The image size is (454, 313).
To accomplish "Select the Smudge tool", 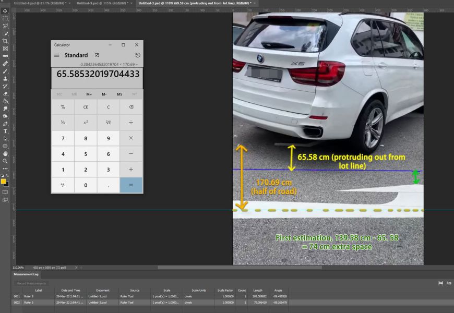I will (5, 109).
